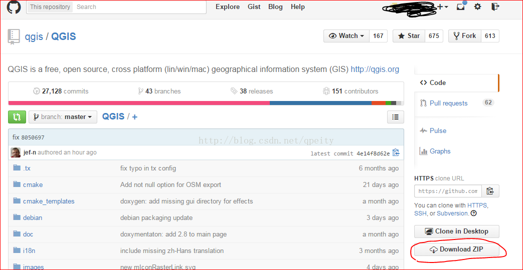Click the cmake_templates folder icon
The height and width of the screenshot is (270, 523).
coord(17,200)
